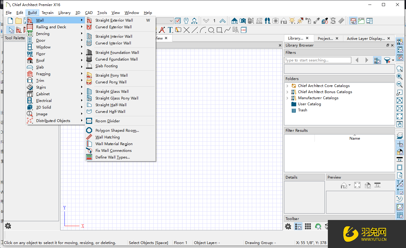This screenshot has height=248, width=406.
Task: Toggle library search filter options button
Action: 377,60
